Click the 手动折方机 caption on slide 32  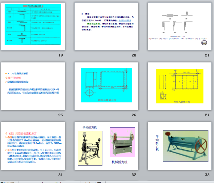coord(89,127)
